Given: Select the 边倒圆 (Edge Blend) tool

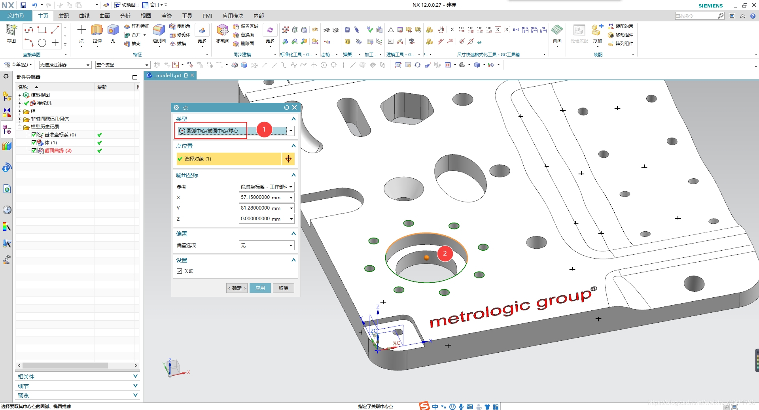Looking at the screenshot, I should coord(159,33).
